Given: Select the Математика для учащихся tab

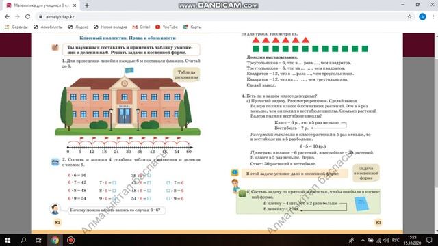Looking at the screenshot, I should tap(41, 5).
